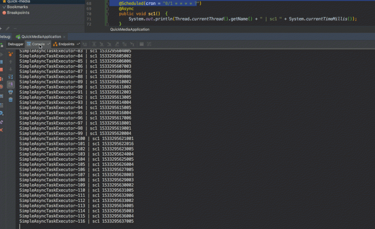Click the @Async annotation in editor
The height and width of the screenshot is (229, 375).
[x=126, y=9]
